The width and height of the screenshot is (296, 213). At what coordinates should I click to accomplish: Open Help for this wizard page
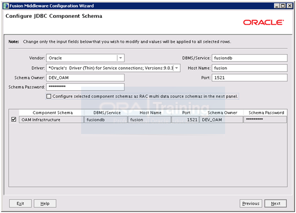(45, 203)
